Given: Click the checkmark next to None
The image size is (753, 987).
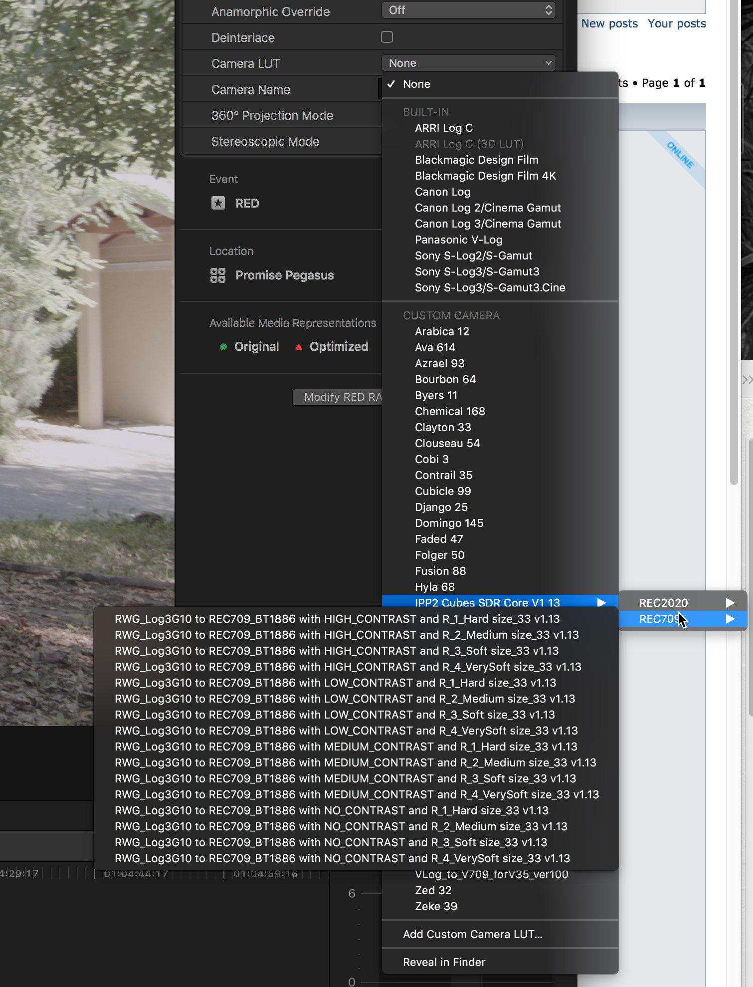Looking at the screenshot, I should 391,84.
